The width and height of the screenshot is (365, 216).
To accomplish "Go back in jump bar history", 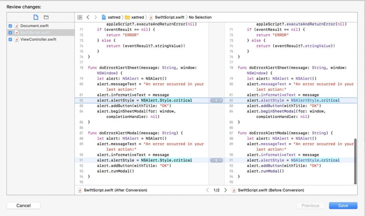I will click(88, 17).
